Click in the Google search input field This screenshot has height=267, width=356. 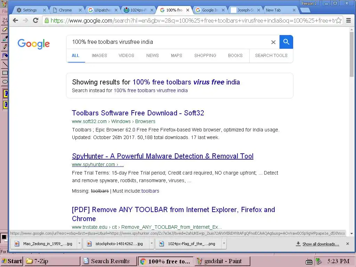pyautogui.click(x=169, y=42)
